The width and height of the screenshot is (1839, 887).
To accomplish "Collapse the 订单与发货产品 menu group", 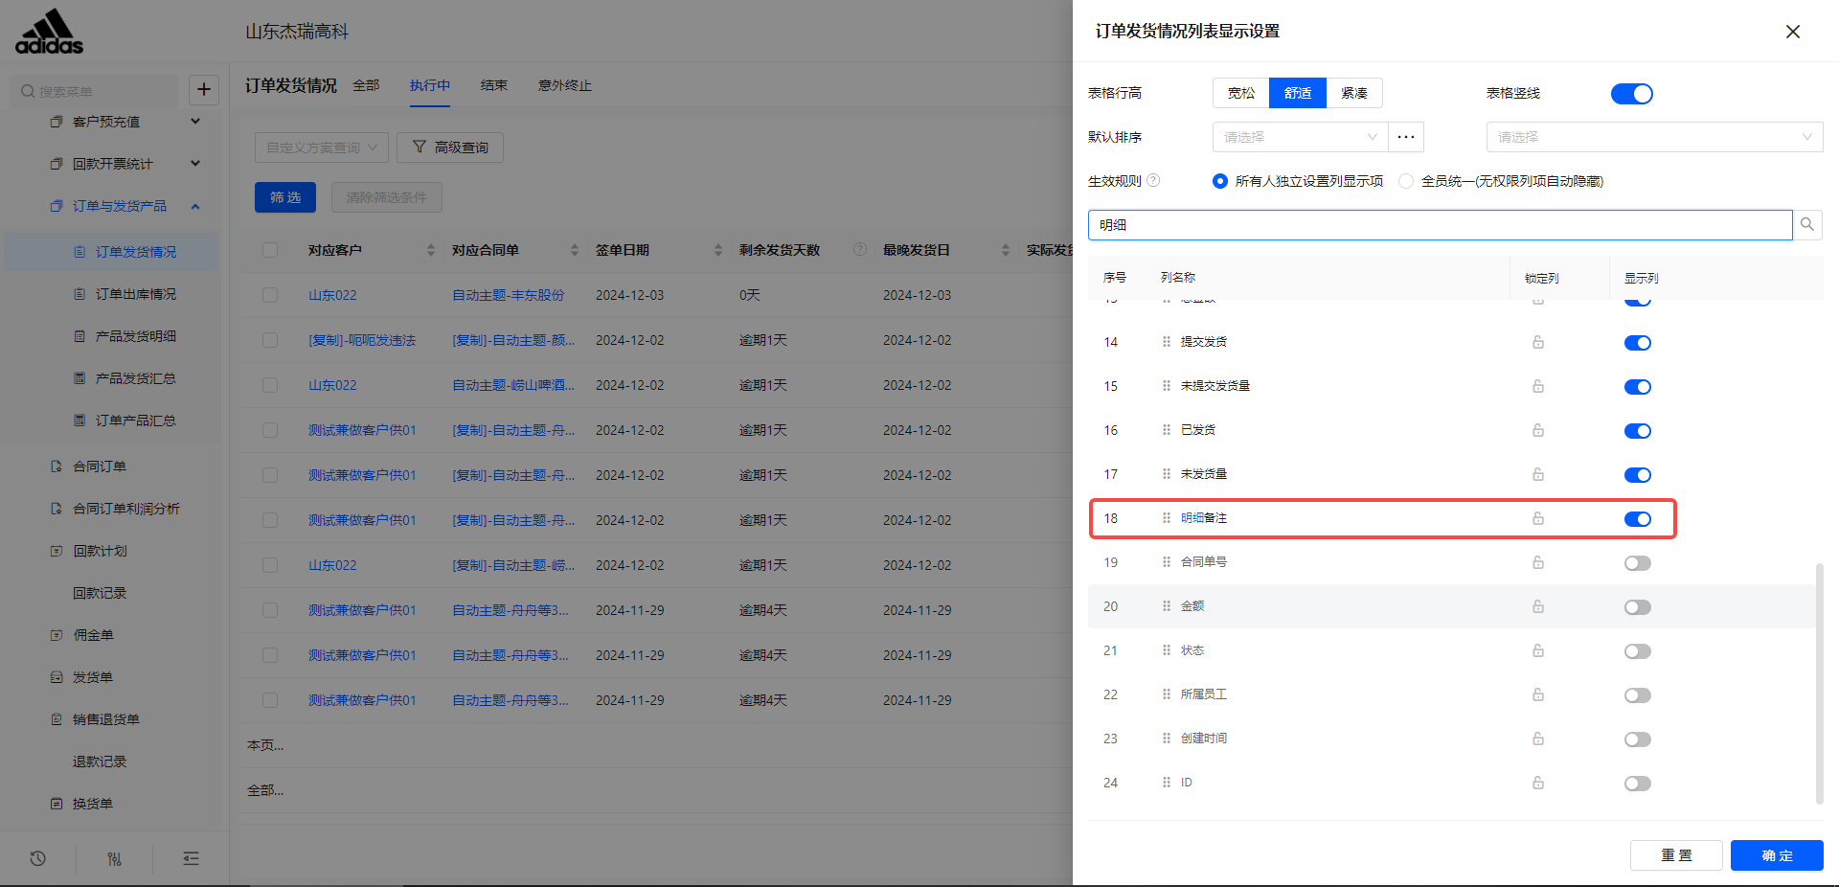I will click(x=195, y=206).
